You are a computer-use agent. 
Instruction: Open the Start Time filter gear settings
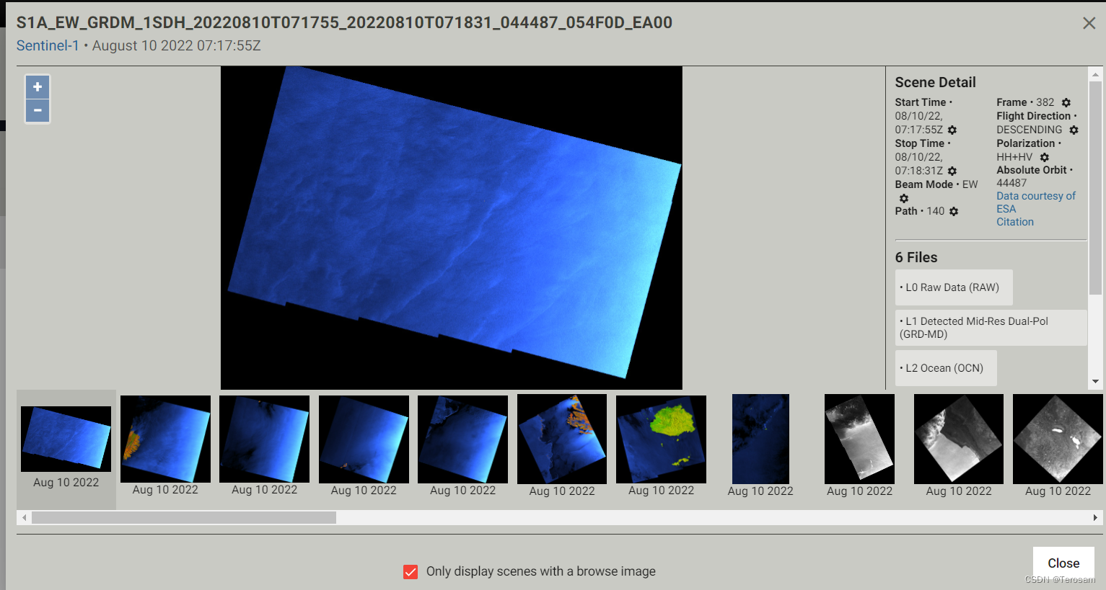click(x=952, y=130)
